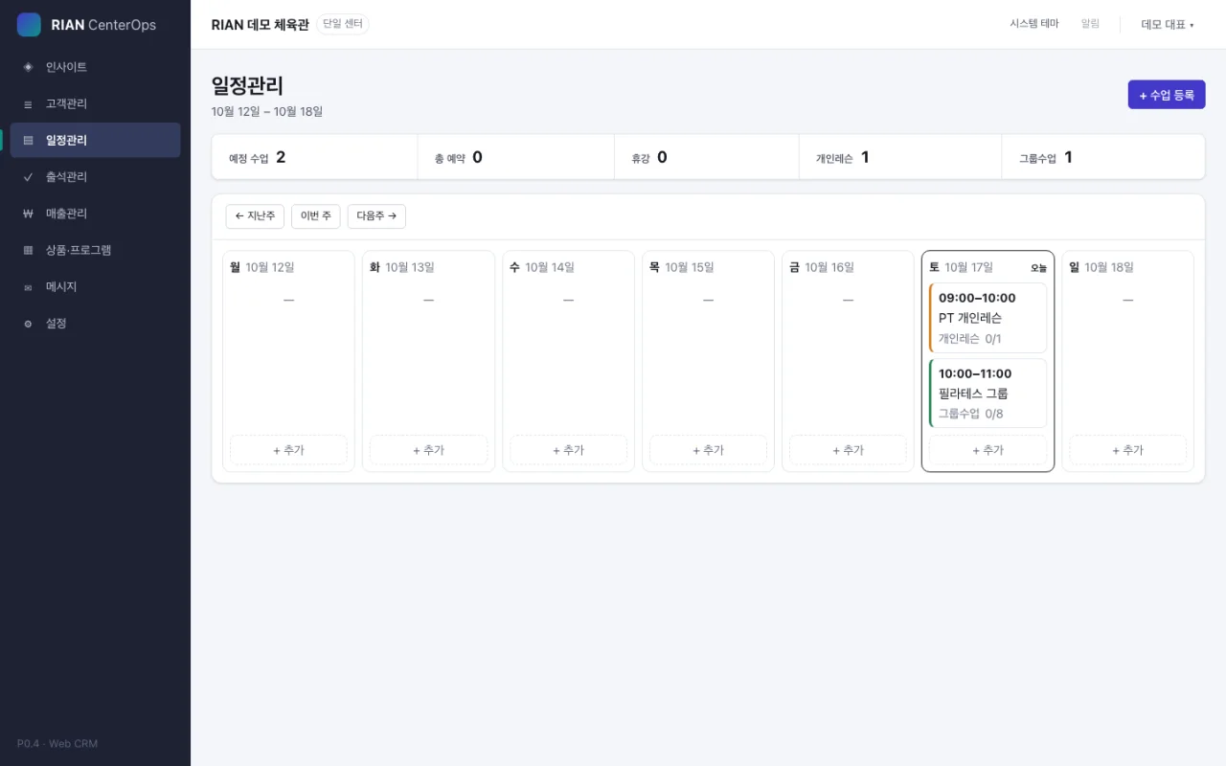
Task: Jump to 이번 주
Action: 316,216
